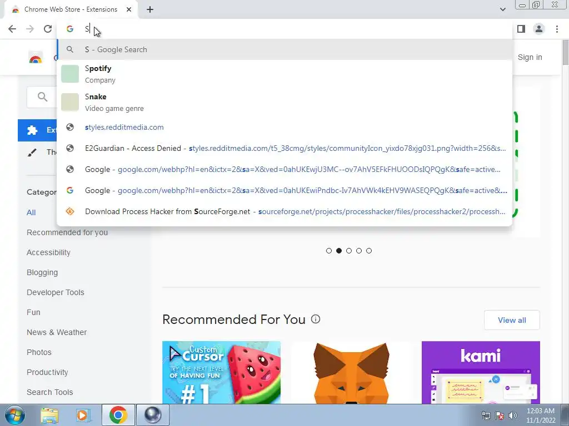Open the Fun category

coord(33,312)
